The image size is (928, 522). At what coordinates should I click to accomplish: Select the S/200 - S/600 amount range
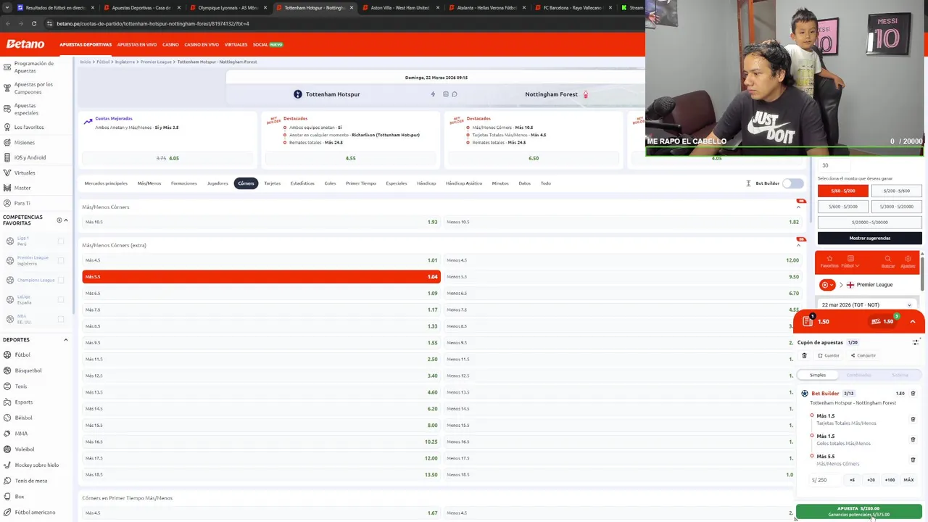(896, 191)
